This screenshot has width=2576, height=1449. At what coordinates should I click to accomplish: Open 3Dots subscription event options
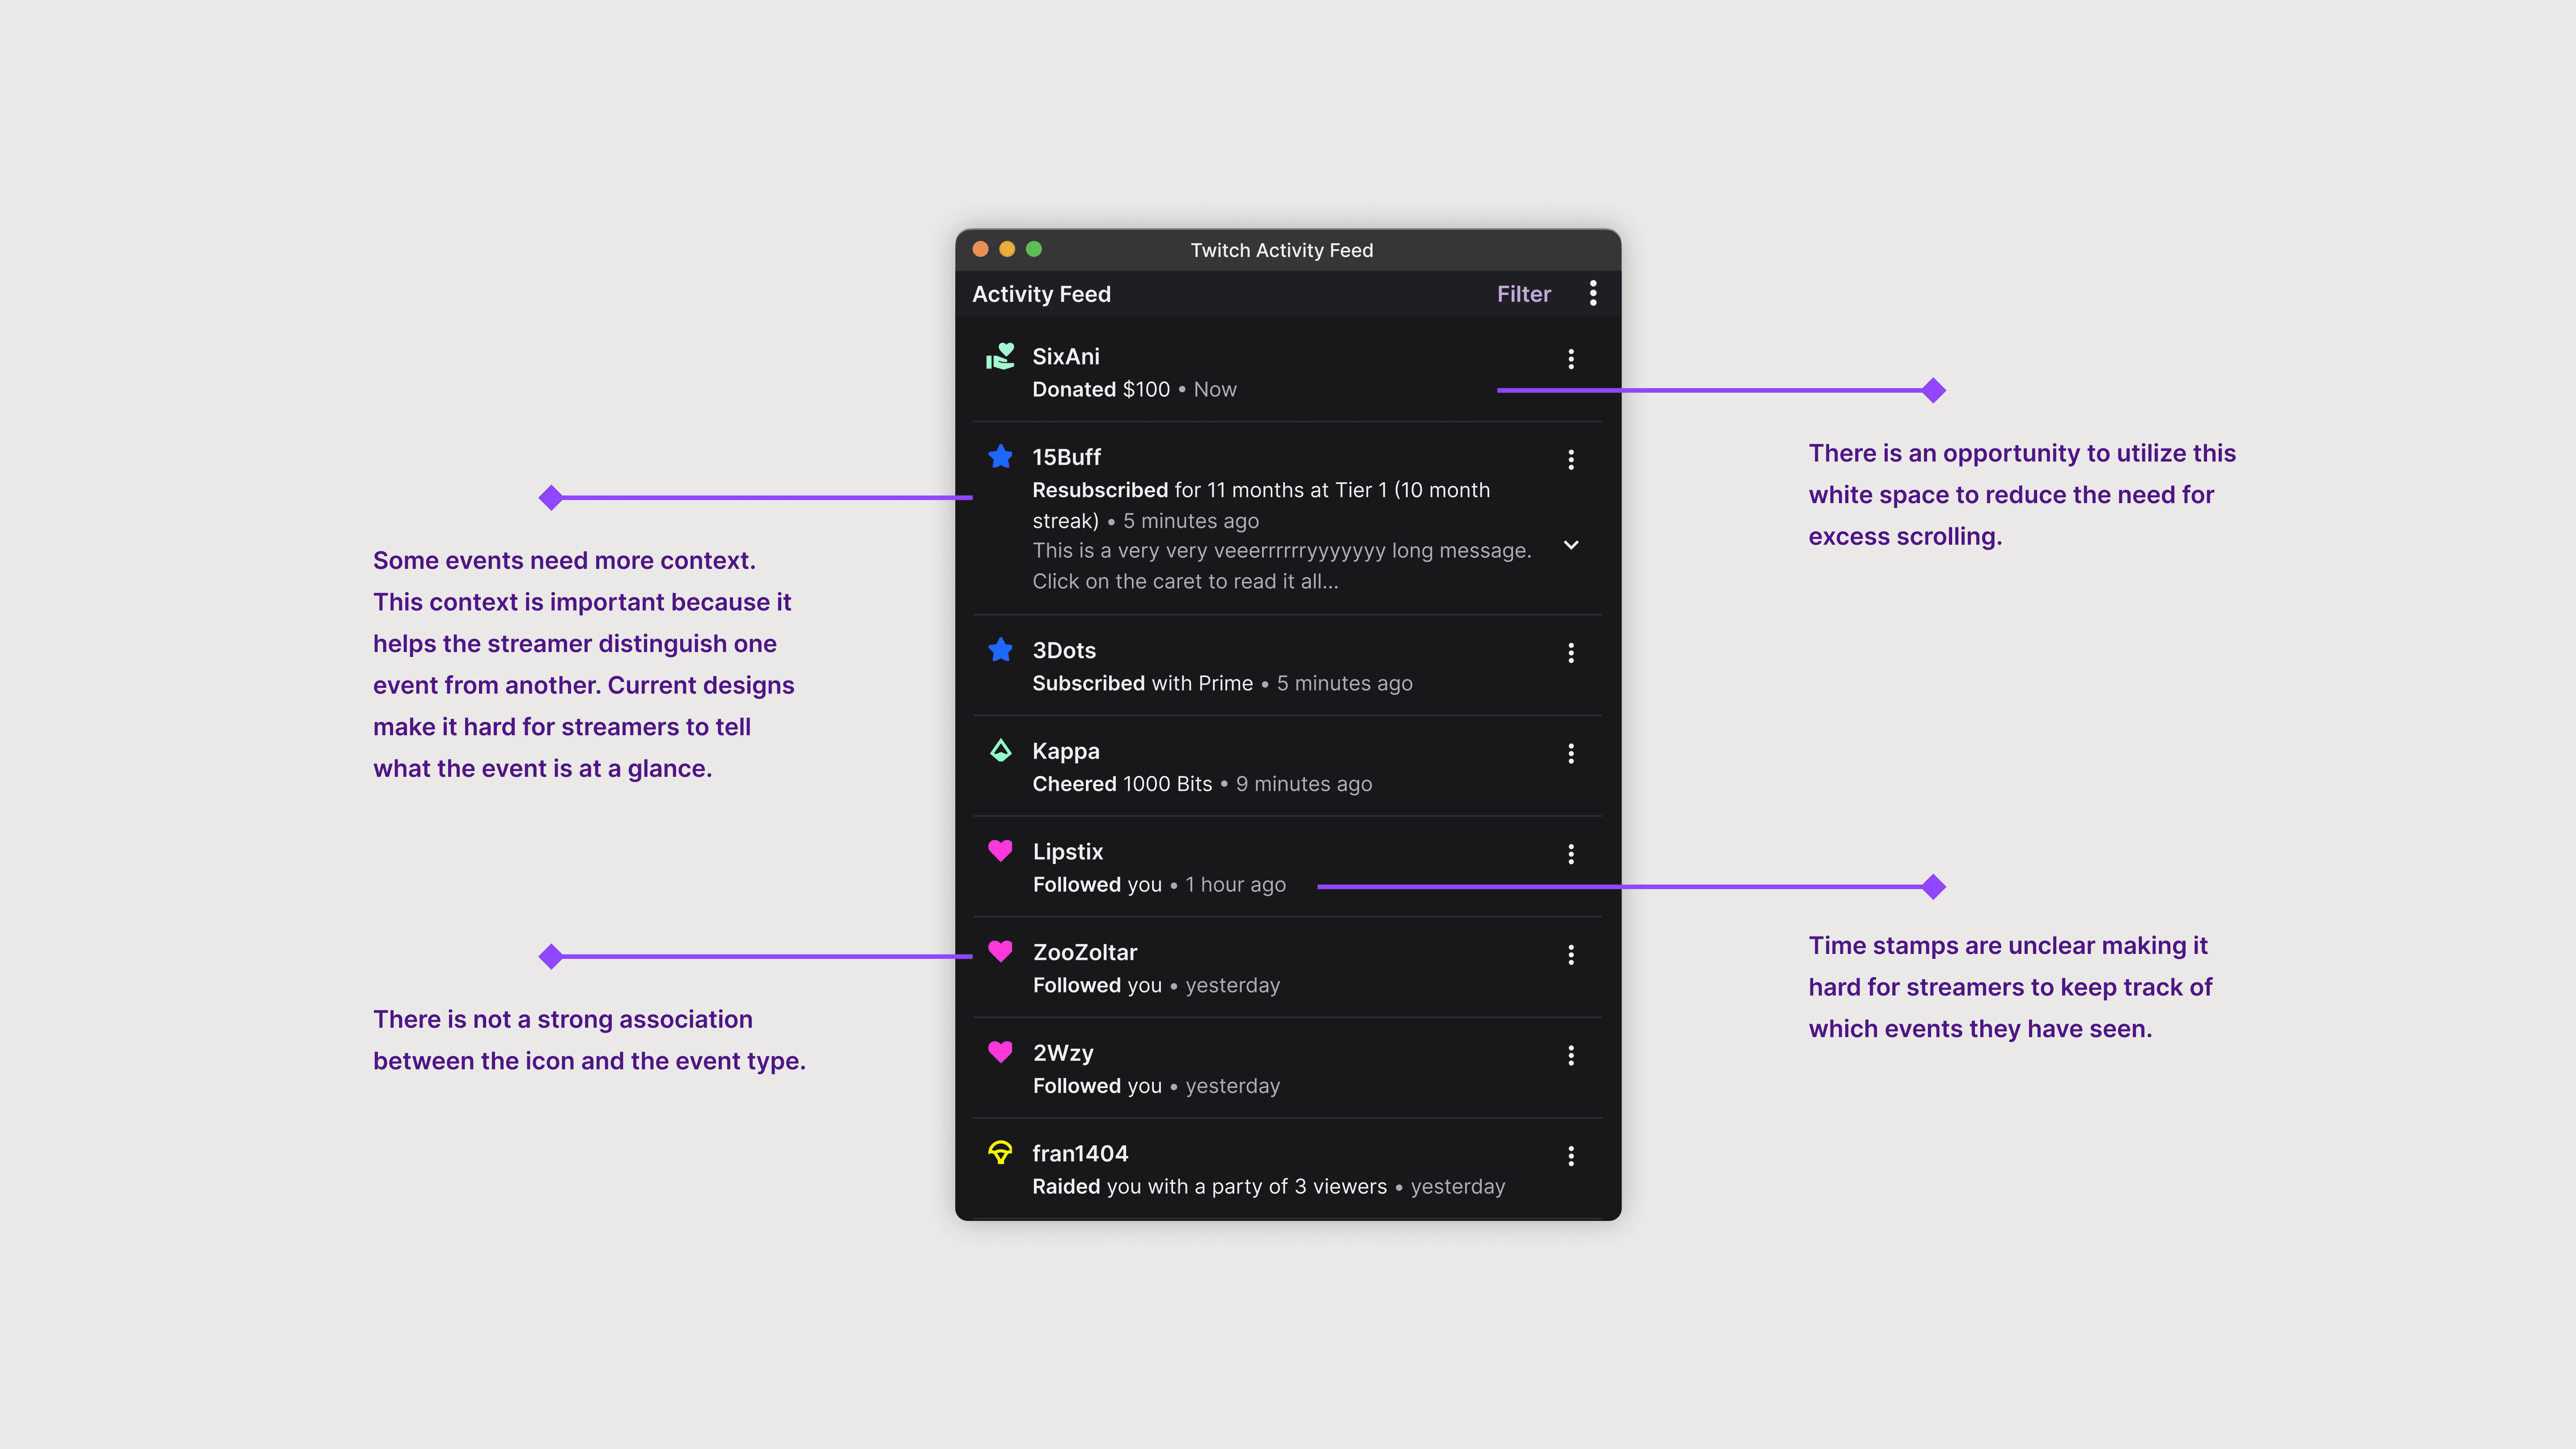click(x=1571, y=653)
